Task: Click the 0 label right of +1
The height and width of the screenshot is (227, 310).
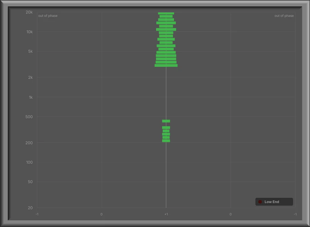Action: pos(230,214)
